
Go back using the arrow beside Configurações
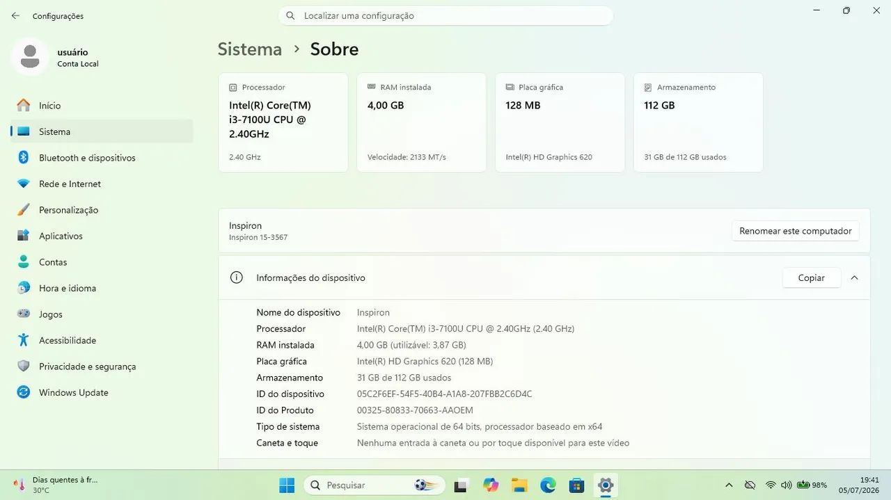pos(15,15)
